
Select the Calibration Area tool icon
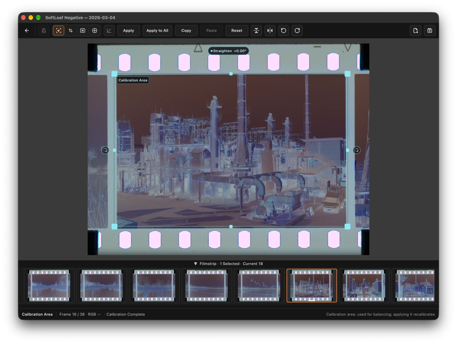coord(59,31)
